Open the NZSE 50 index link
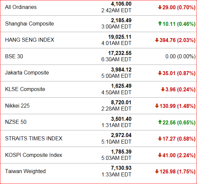 pos(16,122)
